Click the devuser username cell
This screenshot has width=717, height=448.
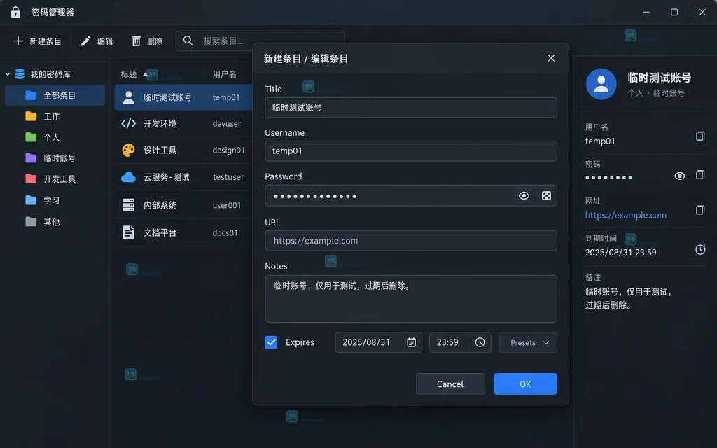coord(227,123)
